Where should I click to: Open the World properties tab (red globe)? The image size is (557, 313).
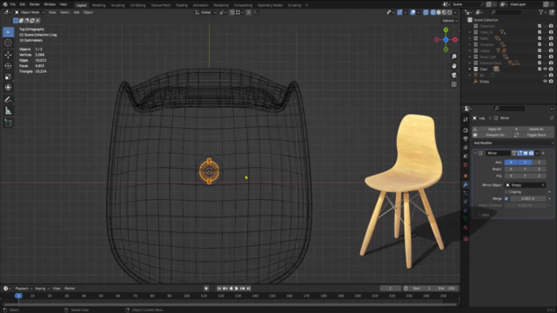[x=466, y=165]
